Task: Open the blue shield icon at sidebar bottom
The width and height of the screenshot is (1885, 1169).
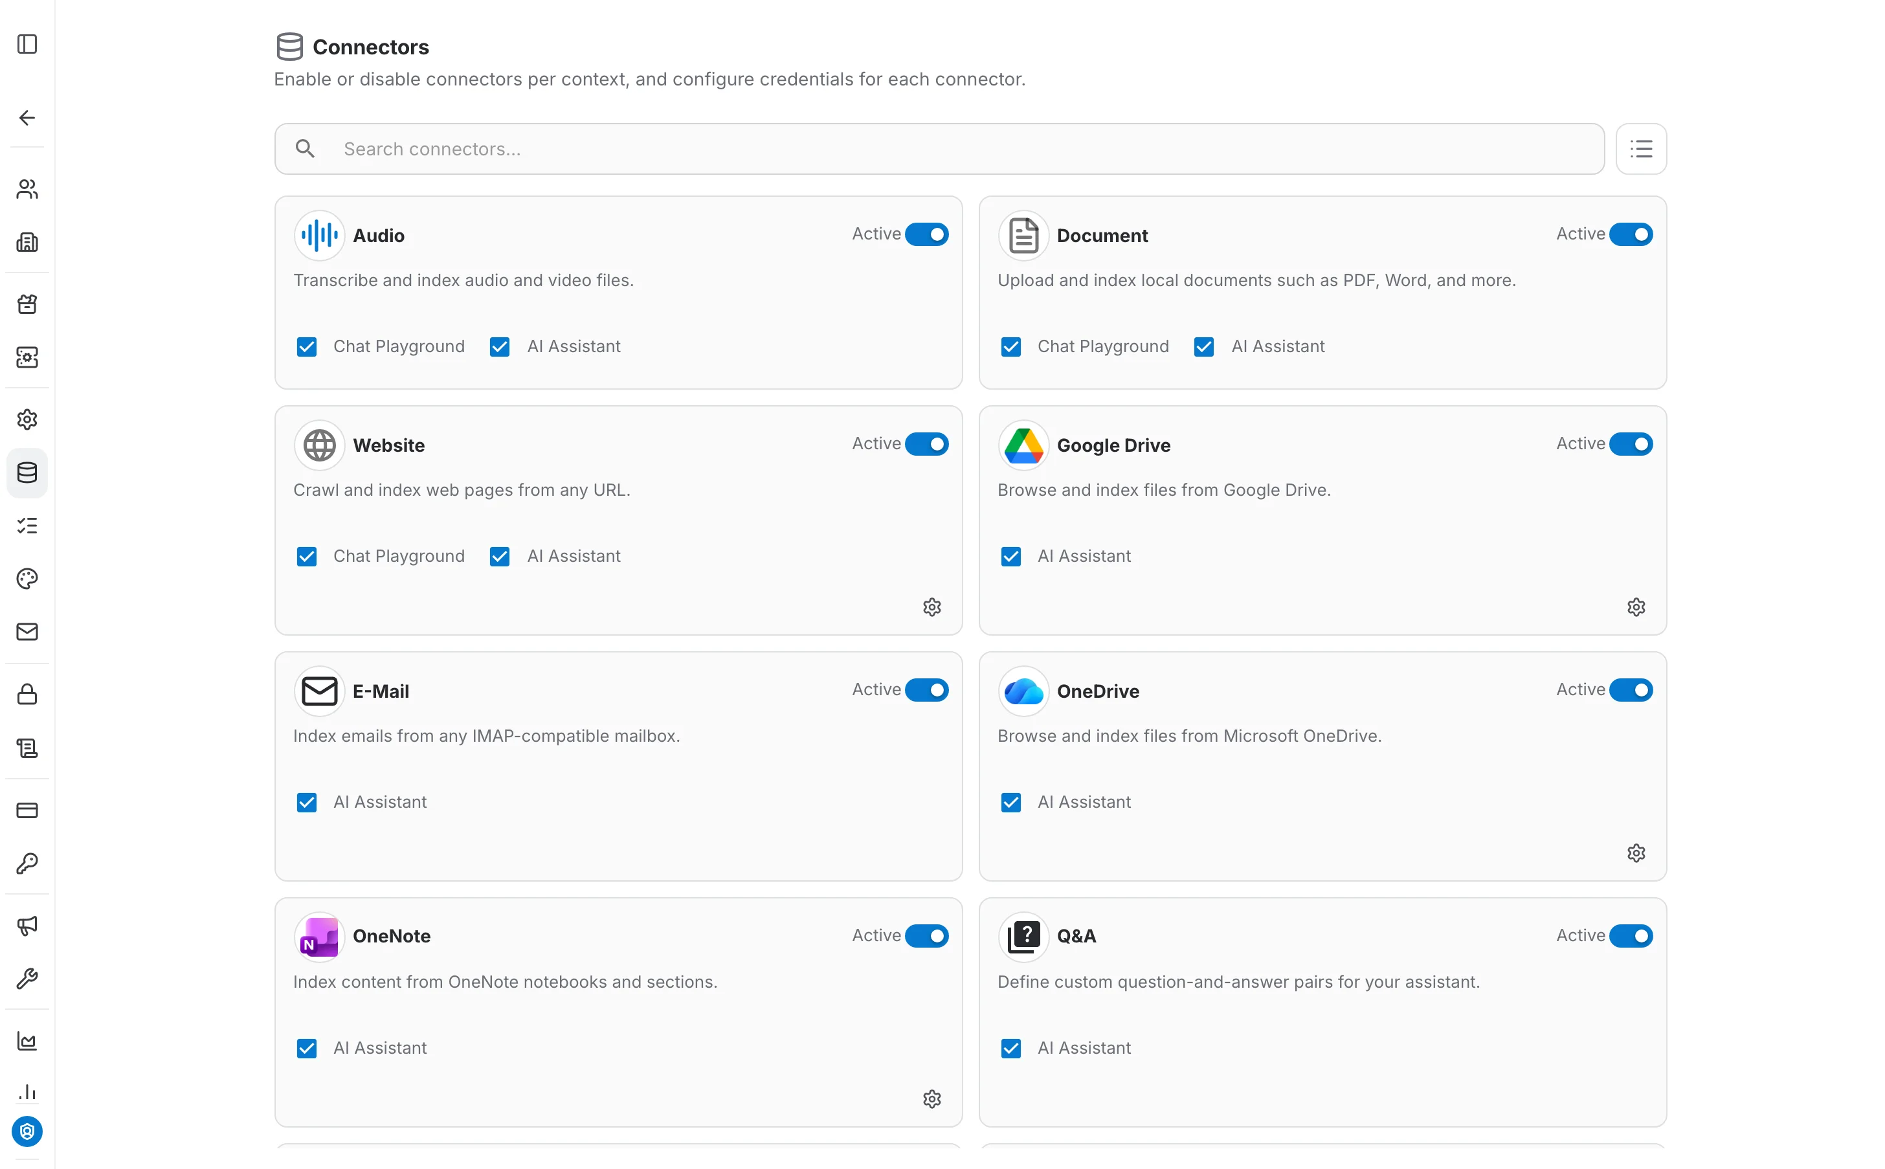Action: pyautogui.click(x=27, y=1132)
